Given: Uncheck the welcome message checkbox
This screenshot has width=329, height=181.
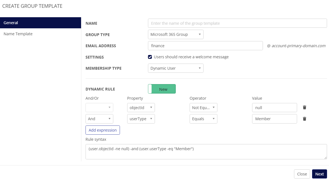Looking at the screenshot, I should (x=150, y=57).
